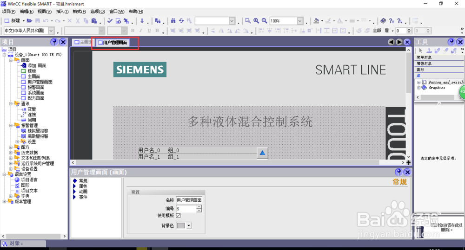Click the Replace arrows icon
Screen dimensions: 465x250
click(181, 21)
